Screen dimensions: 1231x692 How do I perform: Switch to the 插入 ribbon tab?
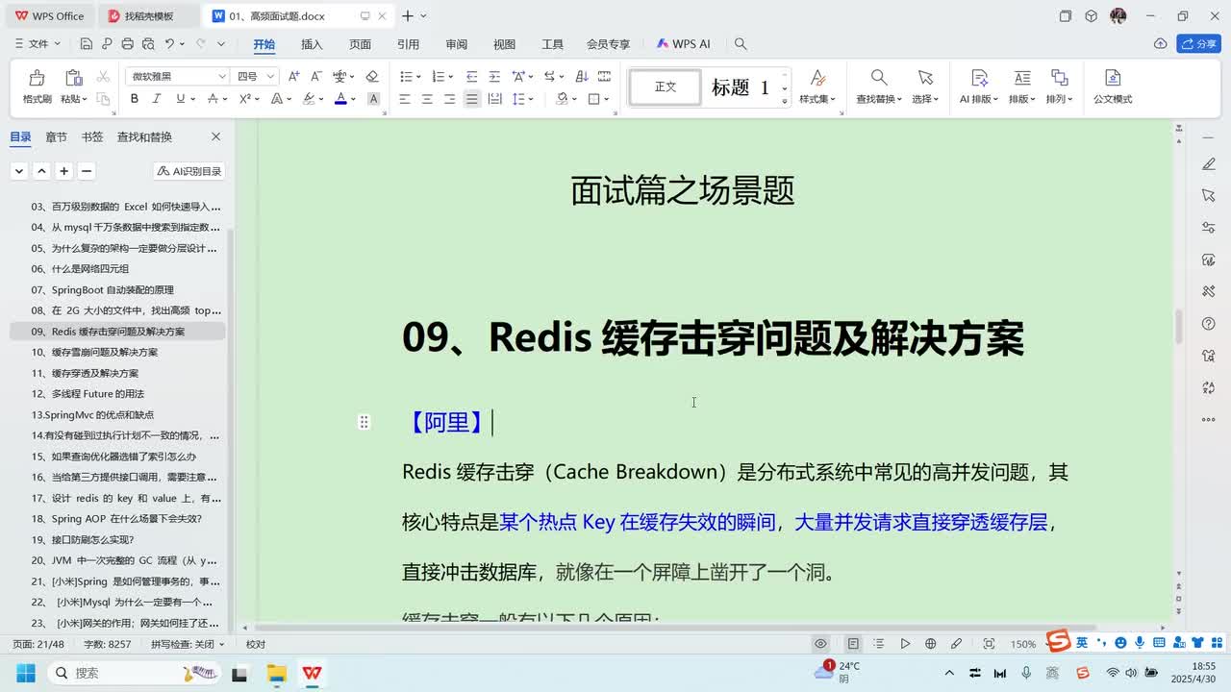tap(312, 44)
